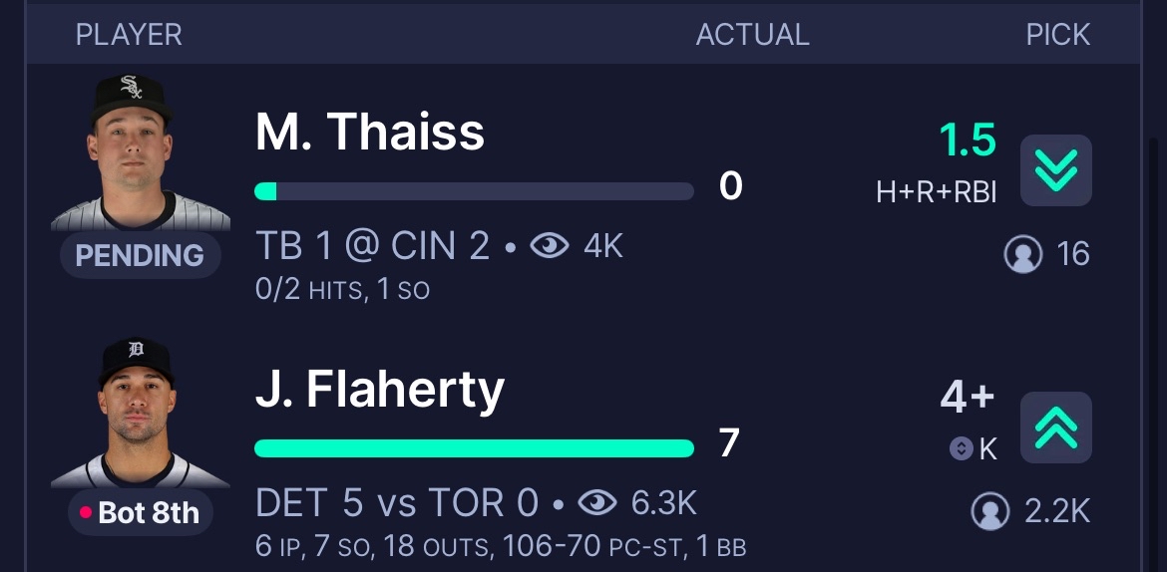
Task: Click the user icon next to 16
Action: [1022, 254]
